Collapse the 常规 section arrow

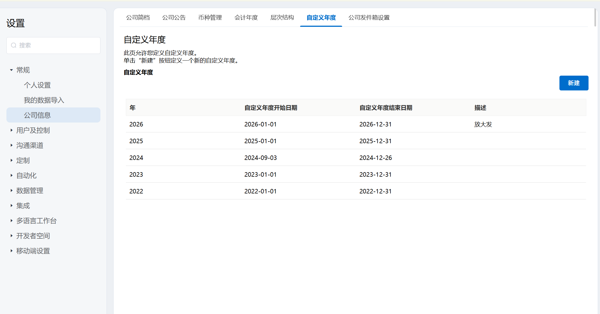coord(11,70)
